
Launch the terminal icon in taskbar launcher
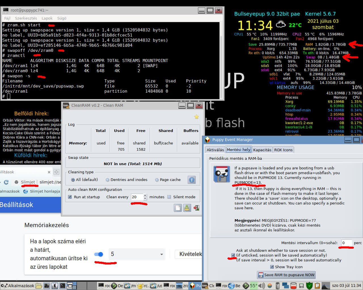(x=62, y=286)
